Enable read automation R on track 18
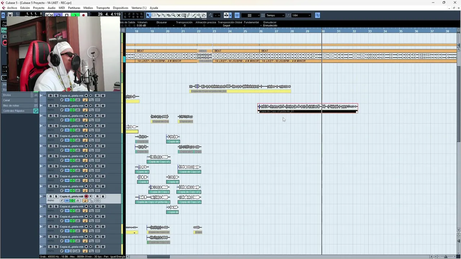This screenshot has height=259, width=461. coord(97,136)
